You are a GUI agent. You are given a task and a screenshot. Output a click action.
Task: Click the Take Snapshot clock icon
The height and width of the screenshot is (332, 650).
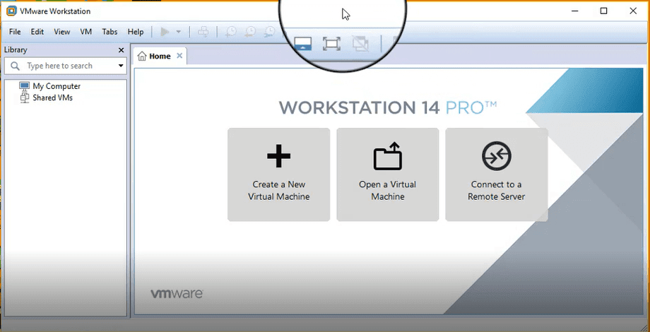click(230, 32)
